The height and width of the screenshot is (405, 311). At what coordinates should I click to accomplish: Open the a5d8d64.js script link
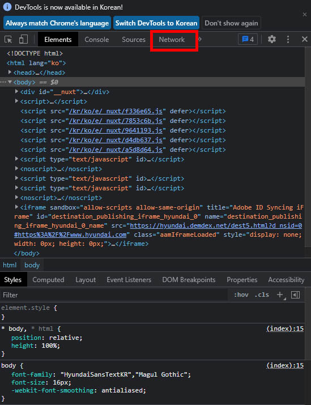(x=116, y=150)
